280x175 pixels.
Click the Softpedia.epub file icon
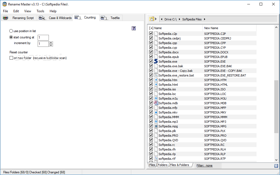156,57
